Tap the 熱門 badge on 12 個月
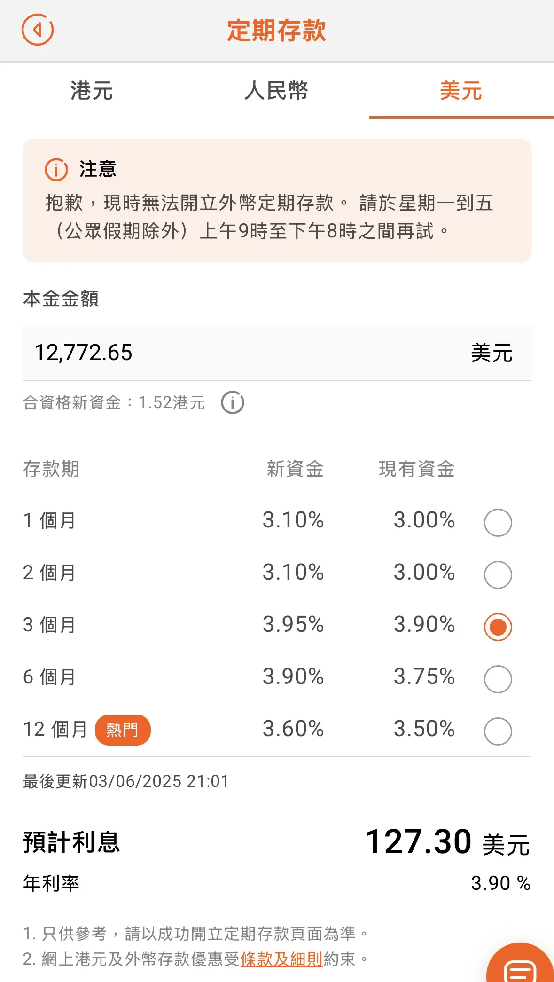554x982 pixels. pyautogui.click(x=123, y=730)
